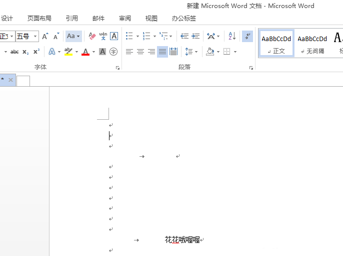
Task: Open the Phonetic Guide (wén) tool
Action: (x=103, y=36)
